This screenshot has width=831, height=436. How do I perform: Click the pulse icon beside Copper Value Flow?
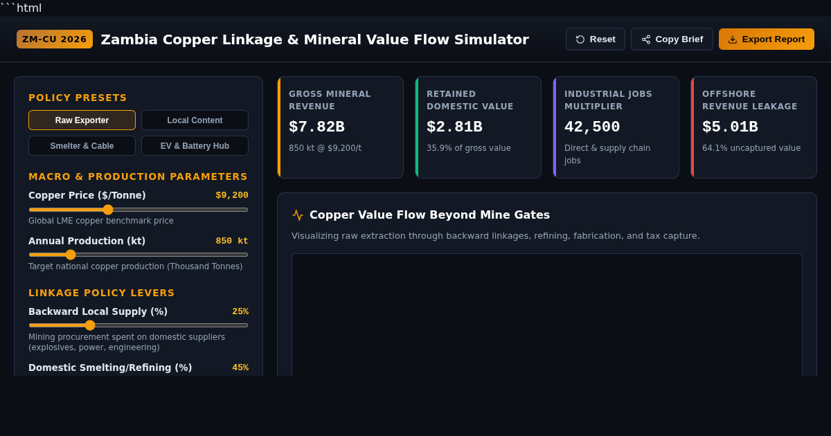(x=298, y=215)
